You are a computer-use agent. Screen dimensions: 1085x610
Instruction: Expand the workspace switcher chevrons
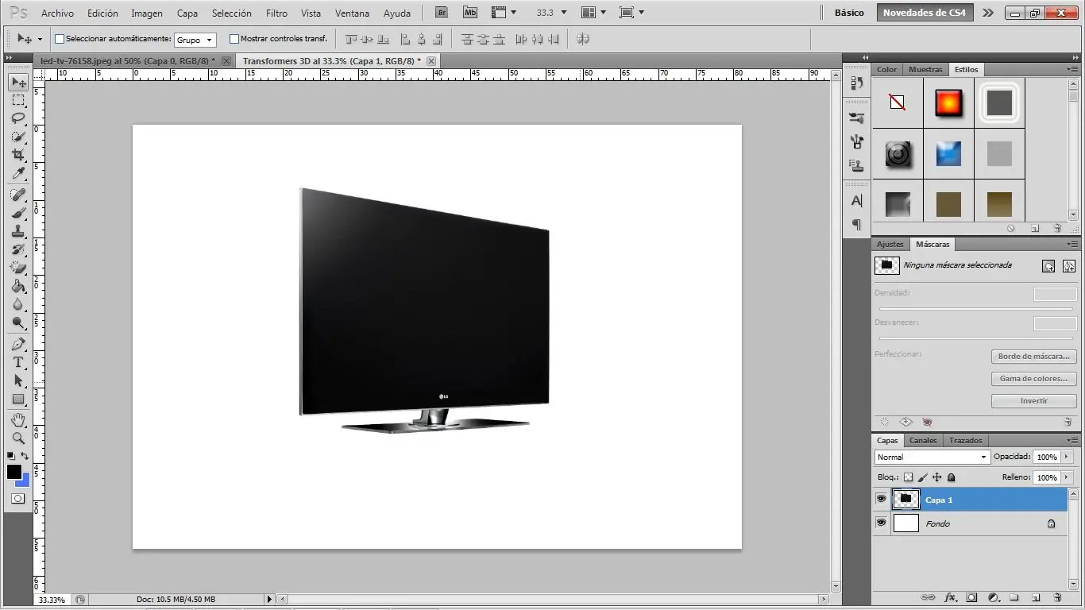point(987,13)
